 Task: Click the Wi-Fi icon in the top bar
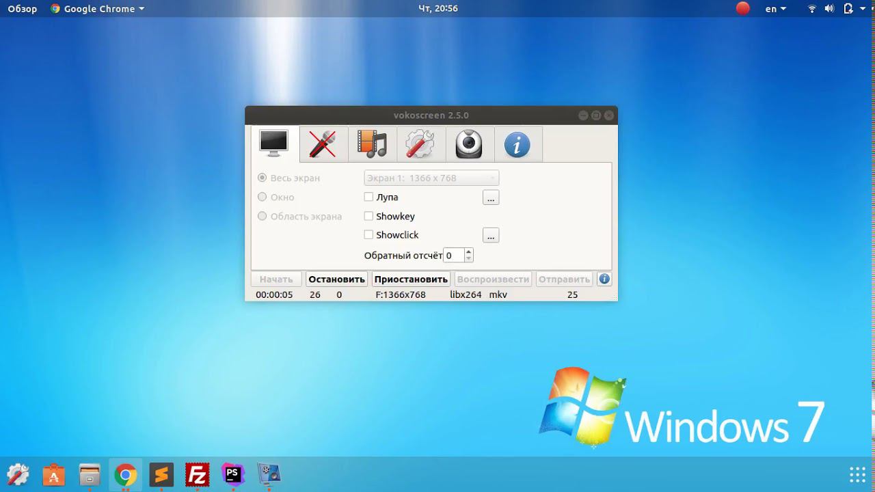tap(812, 9)
